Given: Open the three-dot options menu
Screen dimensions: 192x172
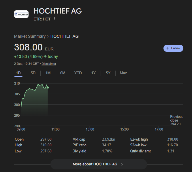Looking at the screenshot, I should click(x=54, y=19).
